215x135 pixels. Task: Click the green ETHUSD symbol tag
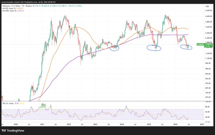(x=200, y=44)
